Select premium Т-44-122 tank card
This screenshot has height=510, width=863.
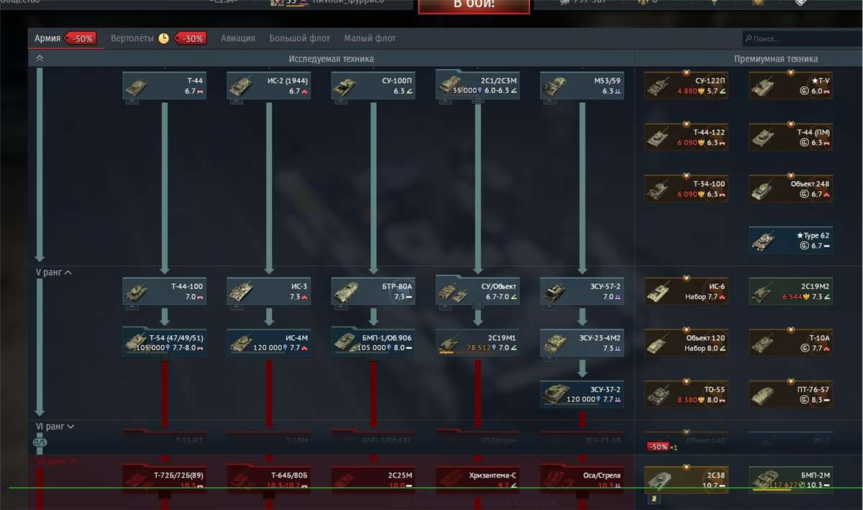point(687,137)
